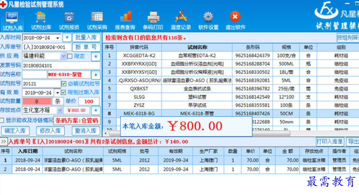359x195 pixels.
Task: Click the 撤消入库 button
Action: click(x=86, y=131)
